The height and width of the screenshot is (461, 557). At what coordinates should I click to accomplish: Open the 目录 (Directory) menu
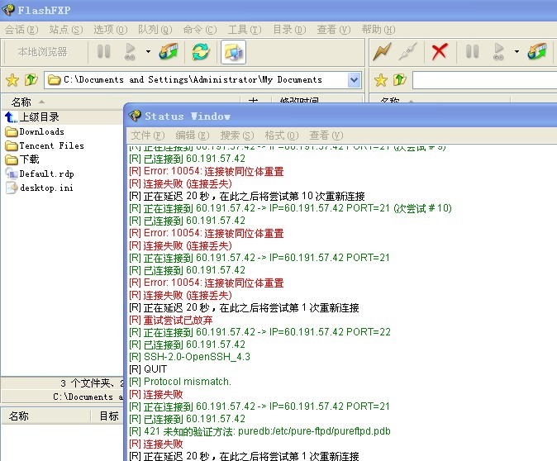289,30
